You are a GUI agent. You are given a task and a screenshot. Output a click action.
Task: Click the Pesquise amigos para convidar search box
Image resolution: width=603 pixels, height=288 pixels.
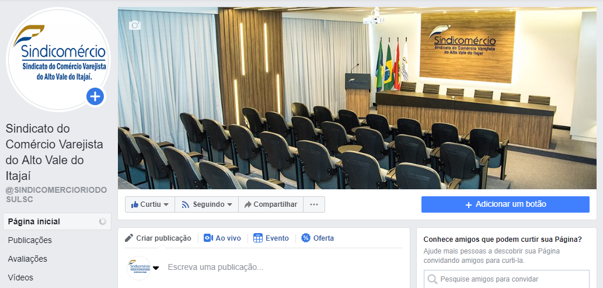(507, 279)
